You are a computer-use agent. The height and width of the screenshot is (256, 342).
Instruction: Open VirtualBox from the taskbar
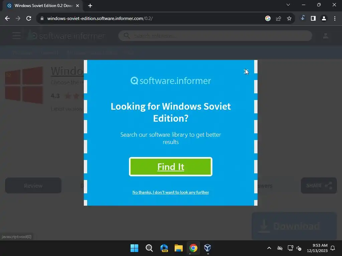point(207,248)
